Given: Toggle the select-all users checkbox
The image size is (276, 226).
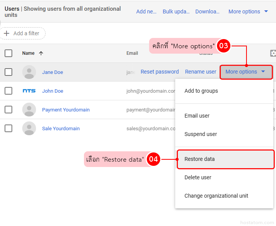Looking at the screenshot, I should [x=8, y=53].
